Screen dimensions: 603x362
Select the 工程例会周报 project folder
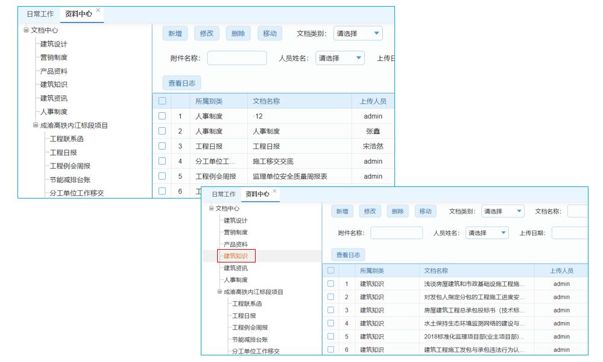(x=65, y=166)
